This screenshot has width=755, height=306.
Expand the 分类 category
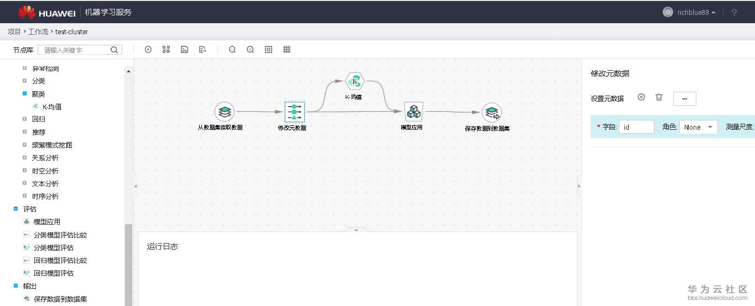[24, 81]
